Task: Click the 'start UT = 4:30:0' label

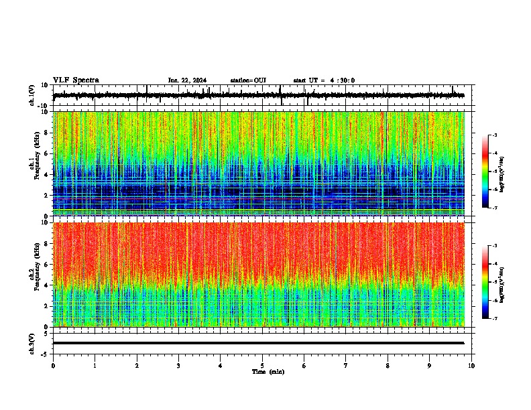Action: coord(324,80)
